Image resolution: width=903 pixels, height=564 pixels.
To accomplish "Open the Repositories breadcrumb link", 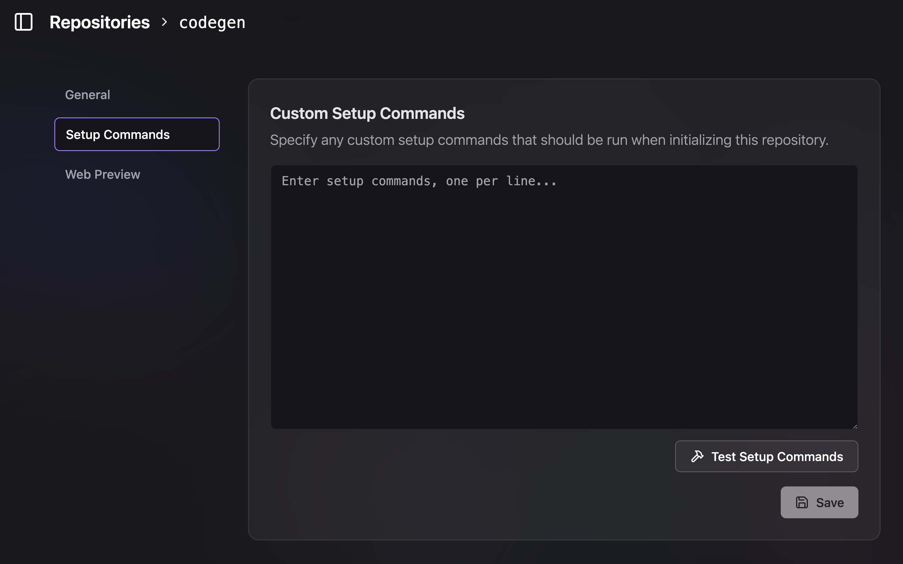I will [x=99, y=22].
